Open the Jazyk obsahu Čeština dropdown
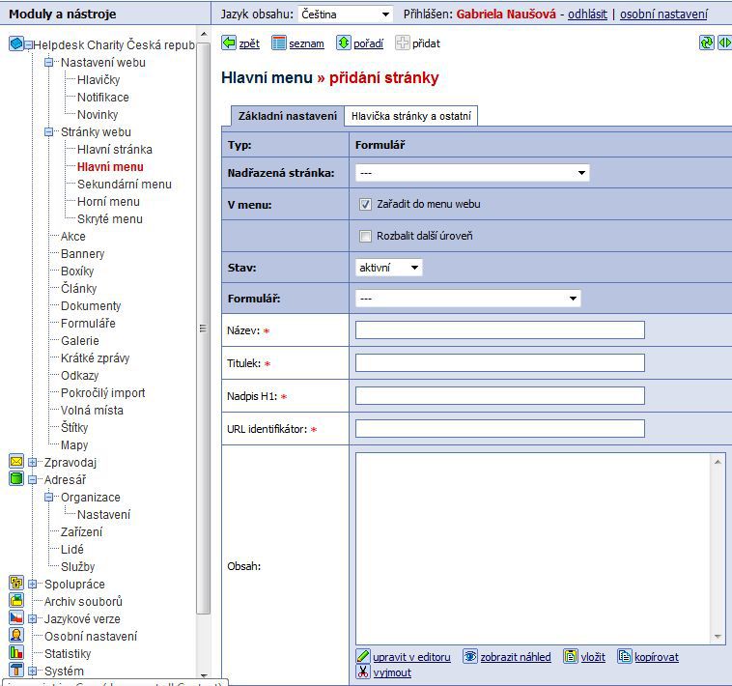Image resolution: width=732 pixels, height=686 pixels. (x=345, y=14)
